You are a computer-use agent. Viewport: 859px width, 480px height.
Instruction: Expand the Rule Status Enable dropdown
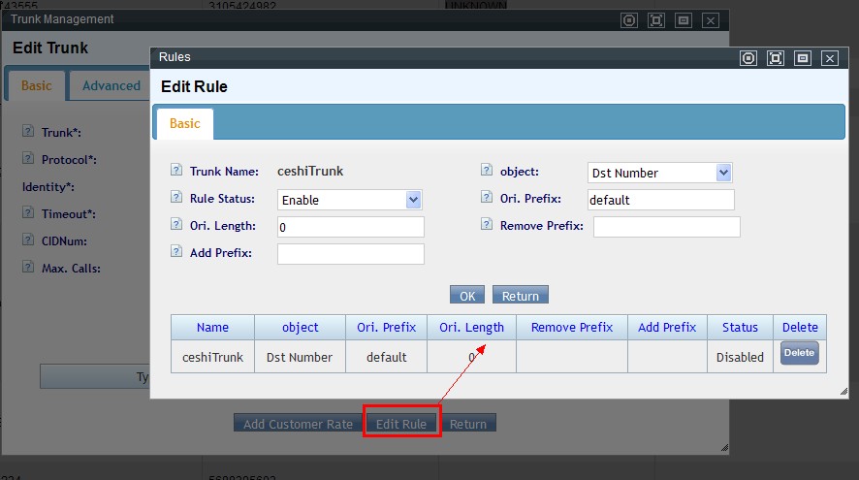pyautogui.click(x=349, y=200)
